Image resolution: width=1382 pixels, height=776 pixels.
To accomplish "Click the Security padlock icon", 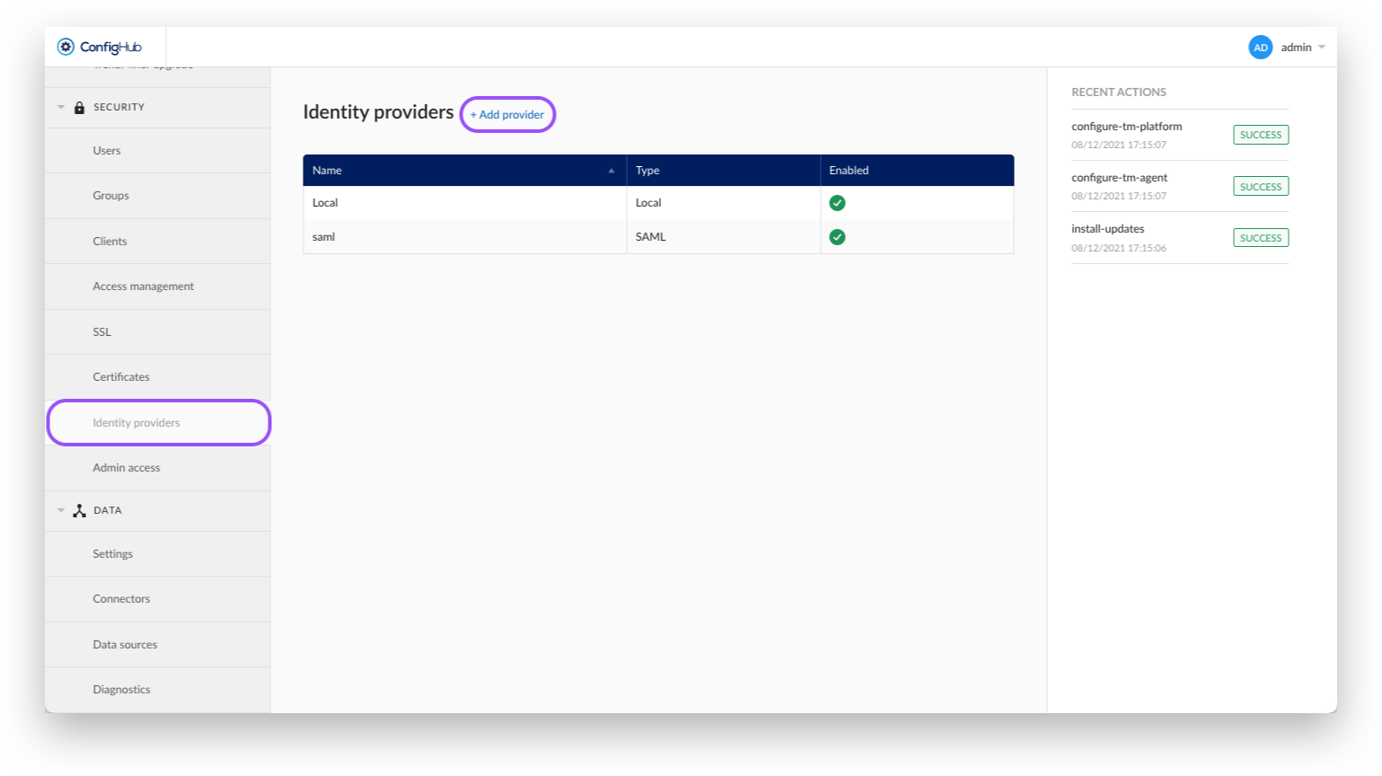I will pyautogui.click(x=79, y=108).
